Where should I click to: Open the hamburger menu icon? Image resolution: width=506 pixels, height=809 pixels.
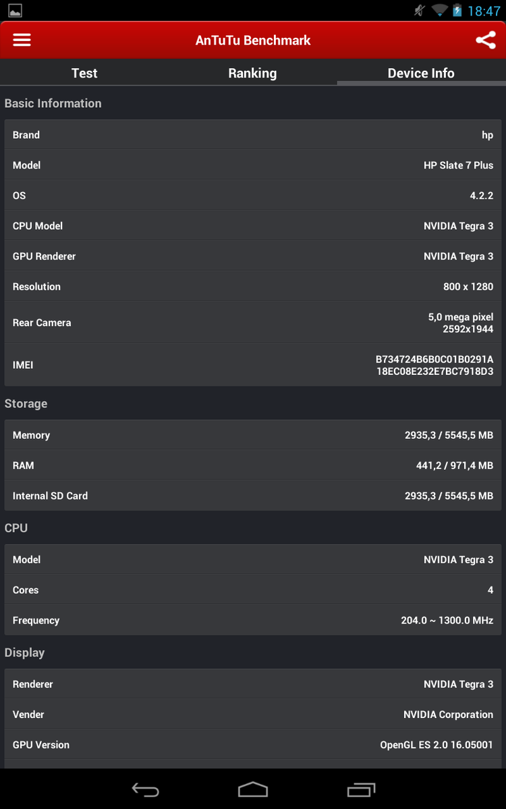(x=22, y=40)
